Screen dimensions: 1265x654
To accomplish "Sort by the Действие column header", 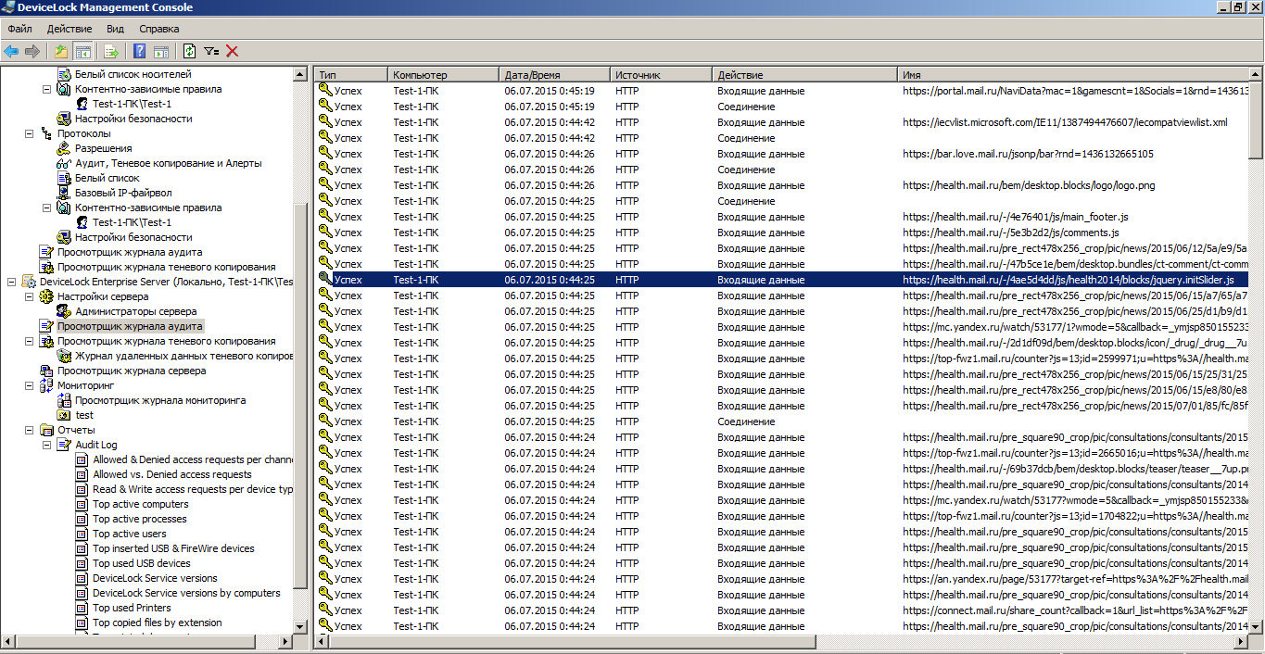I will (805, 74).
